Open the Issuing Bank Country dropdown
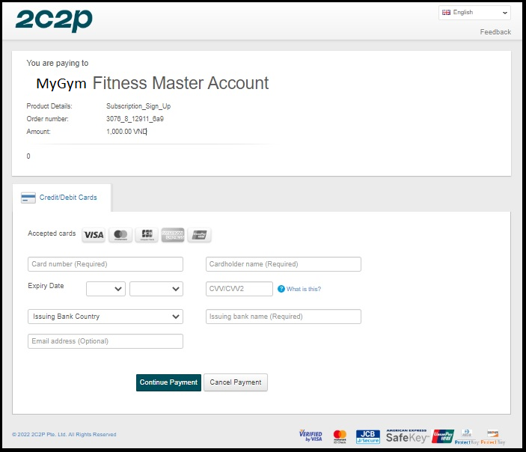 point(105,317)
